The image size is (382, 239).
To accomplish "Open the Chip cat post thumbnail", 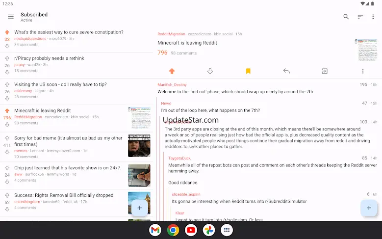I will [139, 175].
